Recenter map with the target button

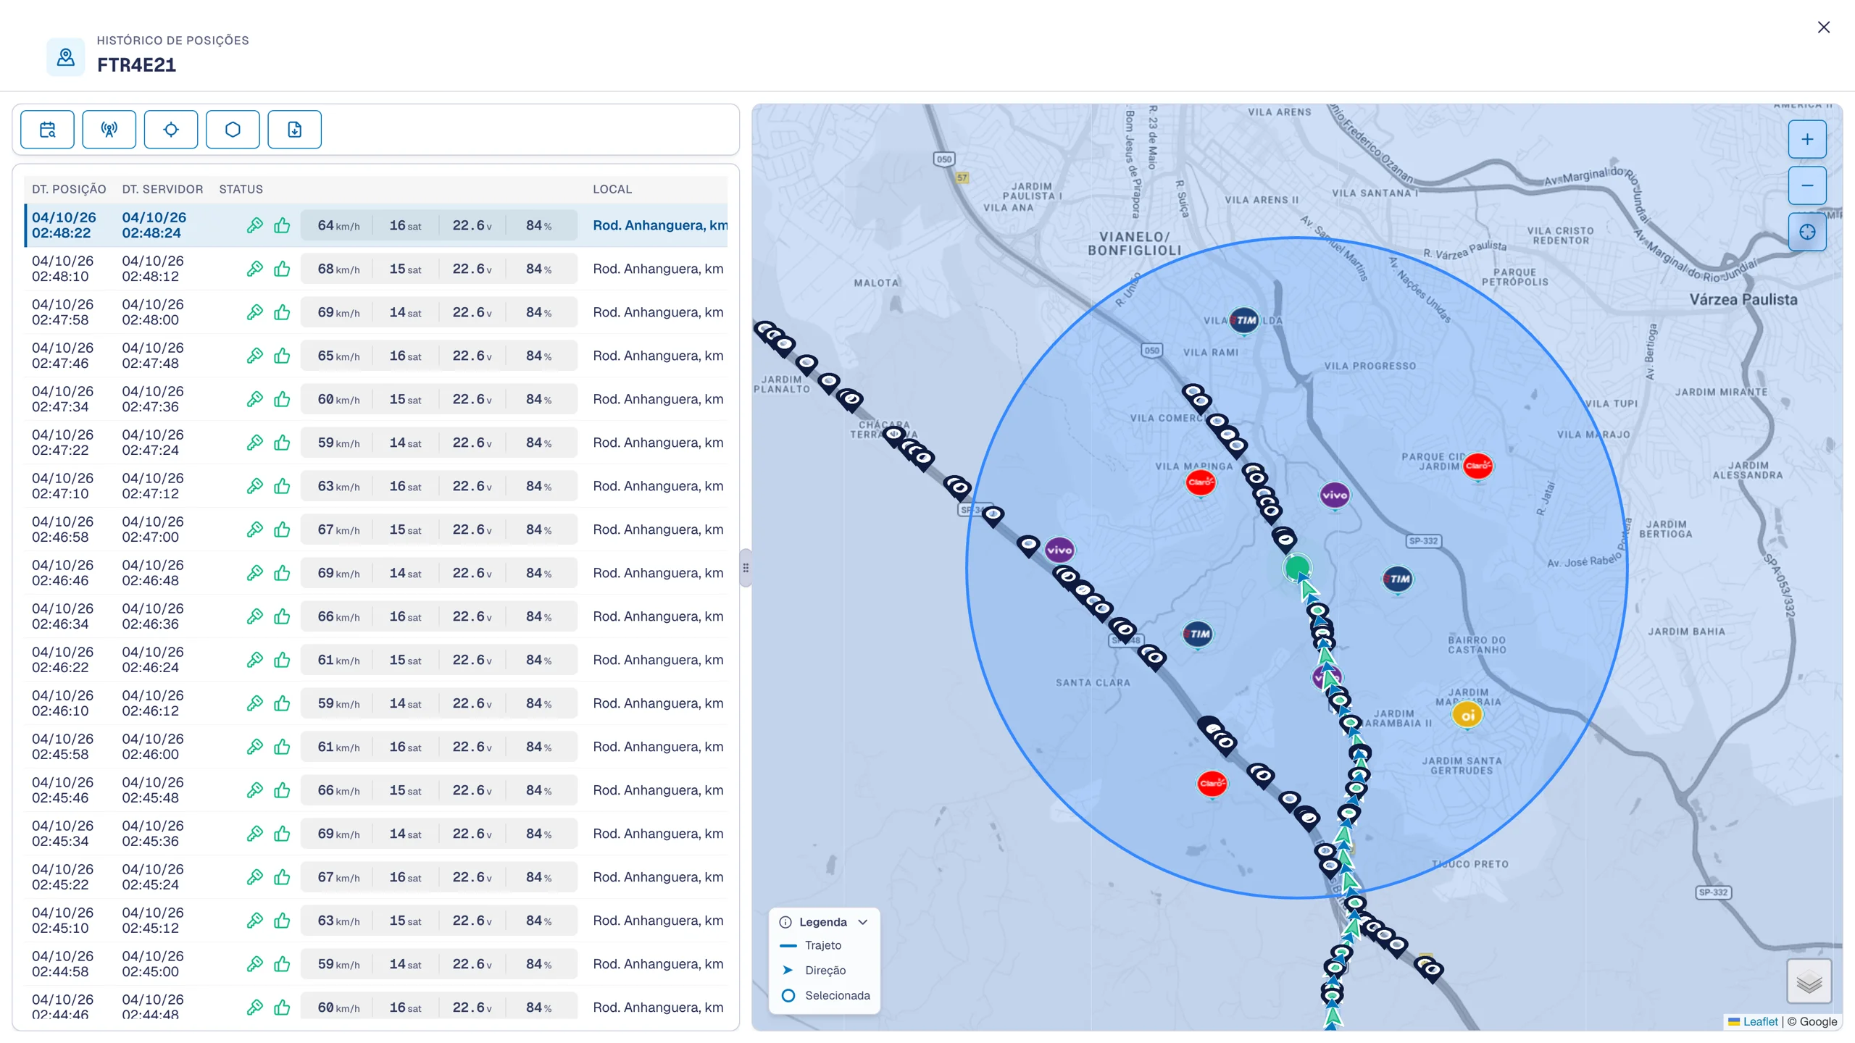[1807, 232]
